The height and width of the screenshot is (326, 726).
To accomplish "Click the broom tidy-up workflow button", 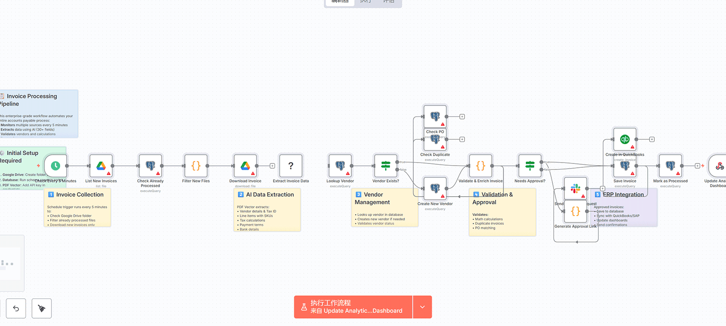I will [x=41, y=308].
